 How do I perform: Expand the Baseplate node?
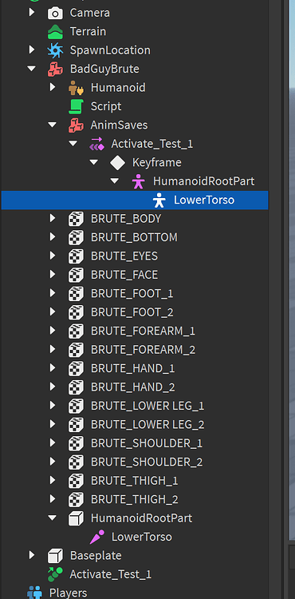tap(32, 555)
